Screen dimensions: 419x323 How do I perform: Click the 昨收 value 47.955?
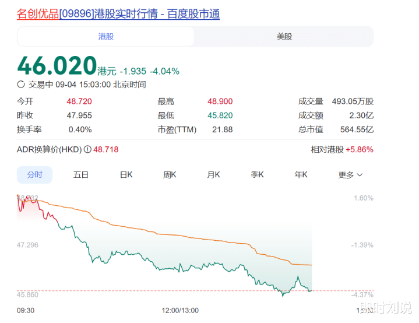click(79, 115)
